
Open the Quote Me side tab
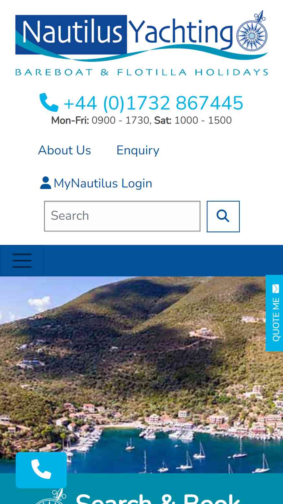tap(274, 313)
